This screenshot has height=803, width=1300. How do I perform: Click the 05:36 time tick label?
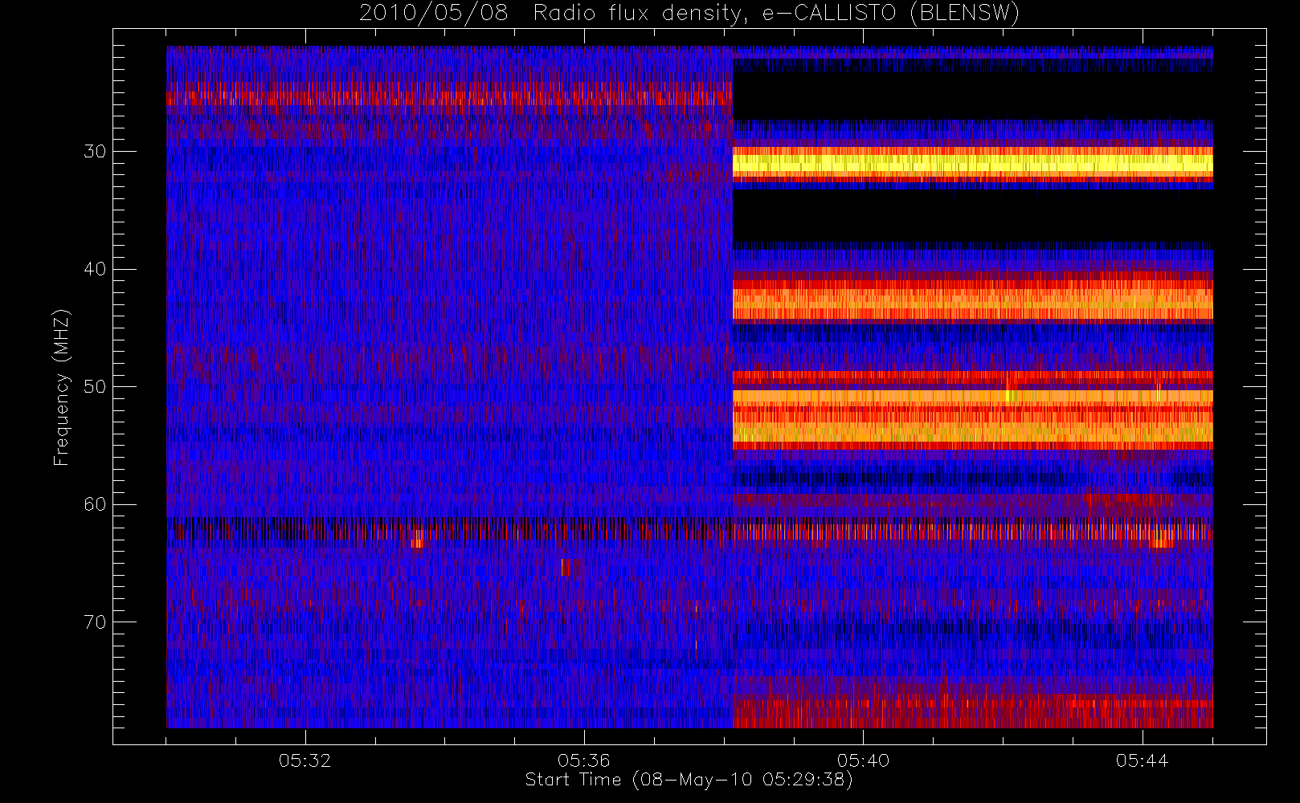(x=584, y=760)
